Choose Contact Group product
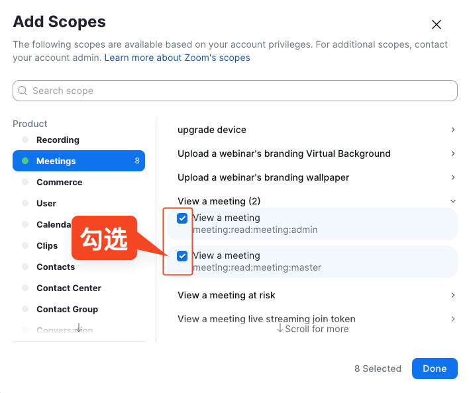469x393 pixels. click(67, 309)
